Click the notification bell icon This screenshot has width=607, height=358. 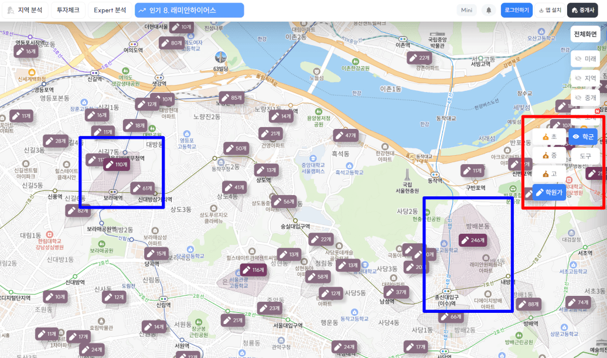click(489, 11)
